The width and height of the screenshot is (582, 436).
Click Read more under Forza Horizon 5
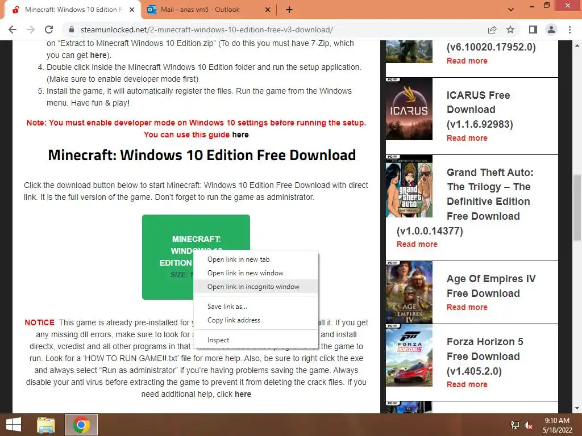(467, 384)
